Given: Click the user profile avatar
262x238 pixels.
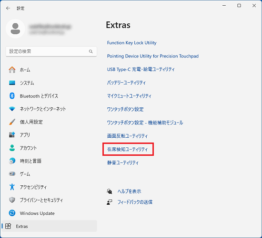Looking at the screenshot, I should [15, 29].
